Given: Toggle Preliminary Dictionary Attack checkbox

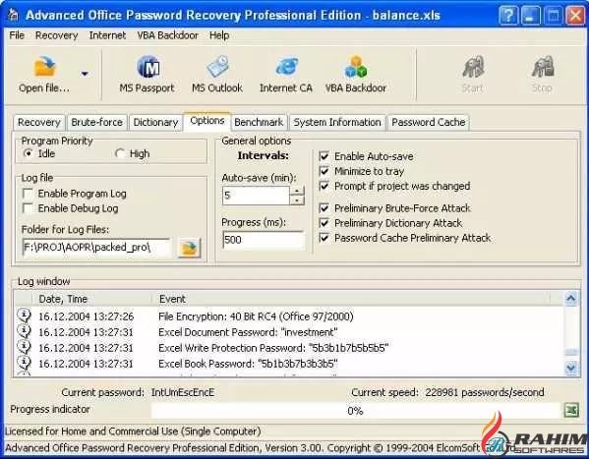Looking at the screenshot, I should pyautogui.click(x=324, y=223).
